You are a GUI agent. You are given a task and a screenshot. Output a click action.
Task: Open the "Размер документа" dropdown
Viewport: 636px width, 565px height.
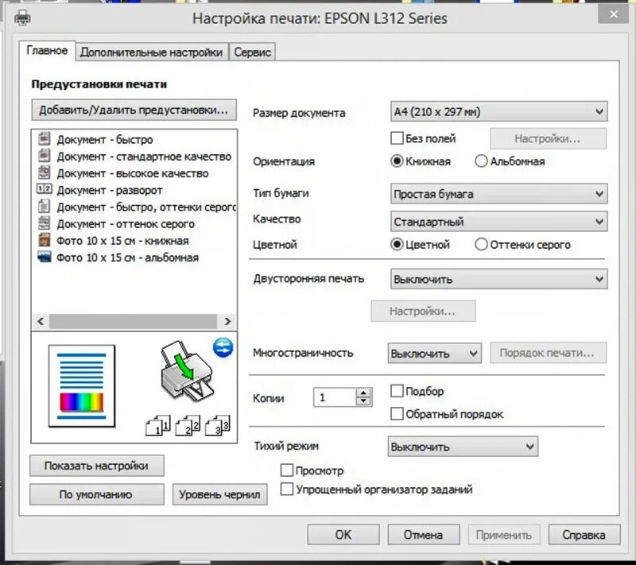pyautogui.click(x=499, y=111)
